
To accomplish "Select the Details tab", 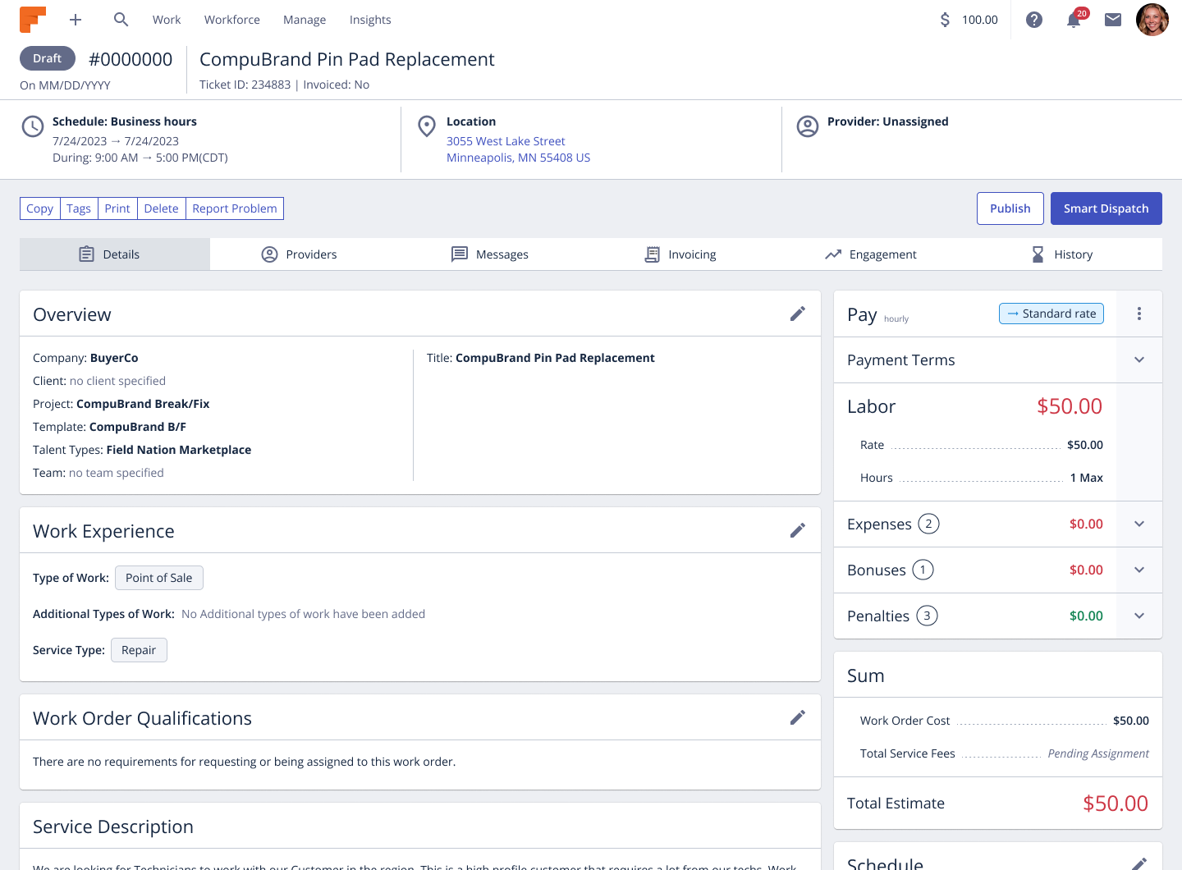I will click(115, 254).
